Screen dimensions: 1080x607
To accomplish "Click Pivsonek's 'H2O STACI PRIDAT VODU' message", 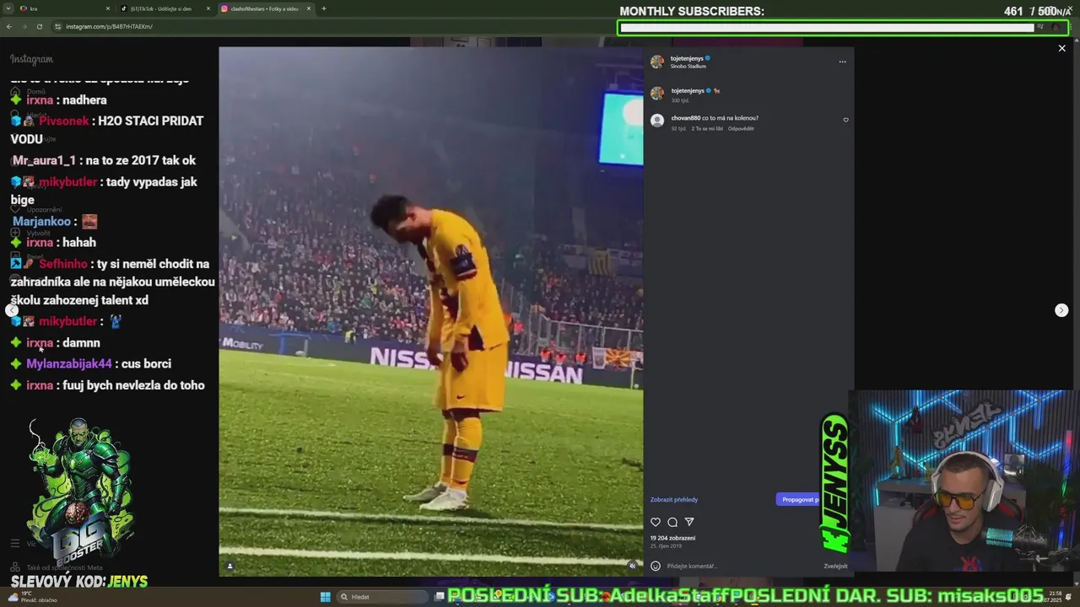I will tap(106, 130).
